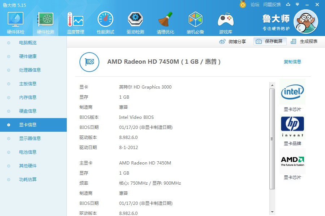Open 其他硬件 in the sidebar
Image resolution: width=325 pixels, height=216 pixels.
[28, 166]
